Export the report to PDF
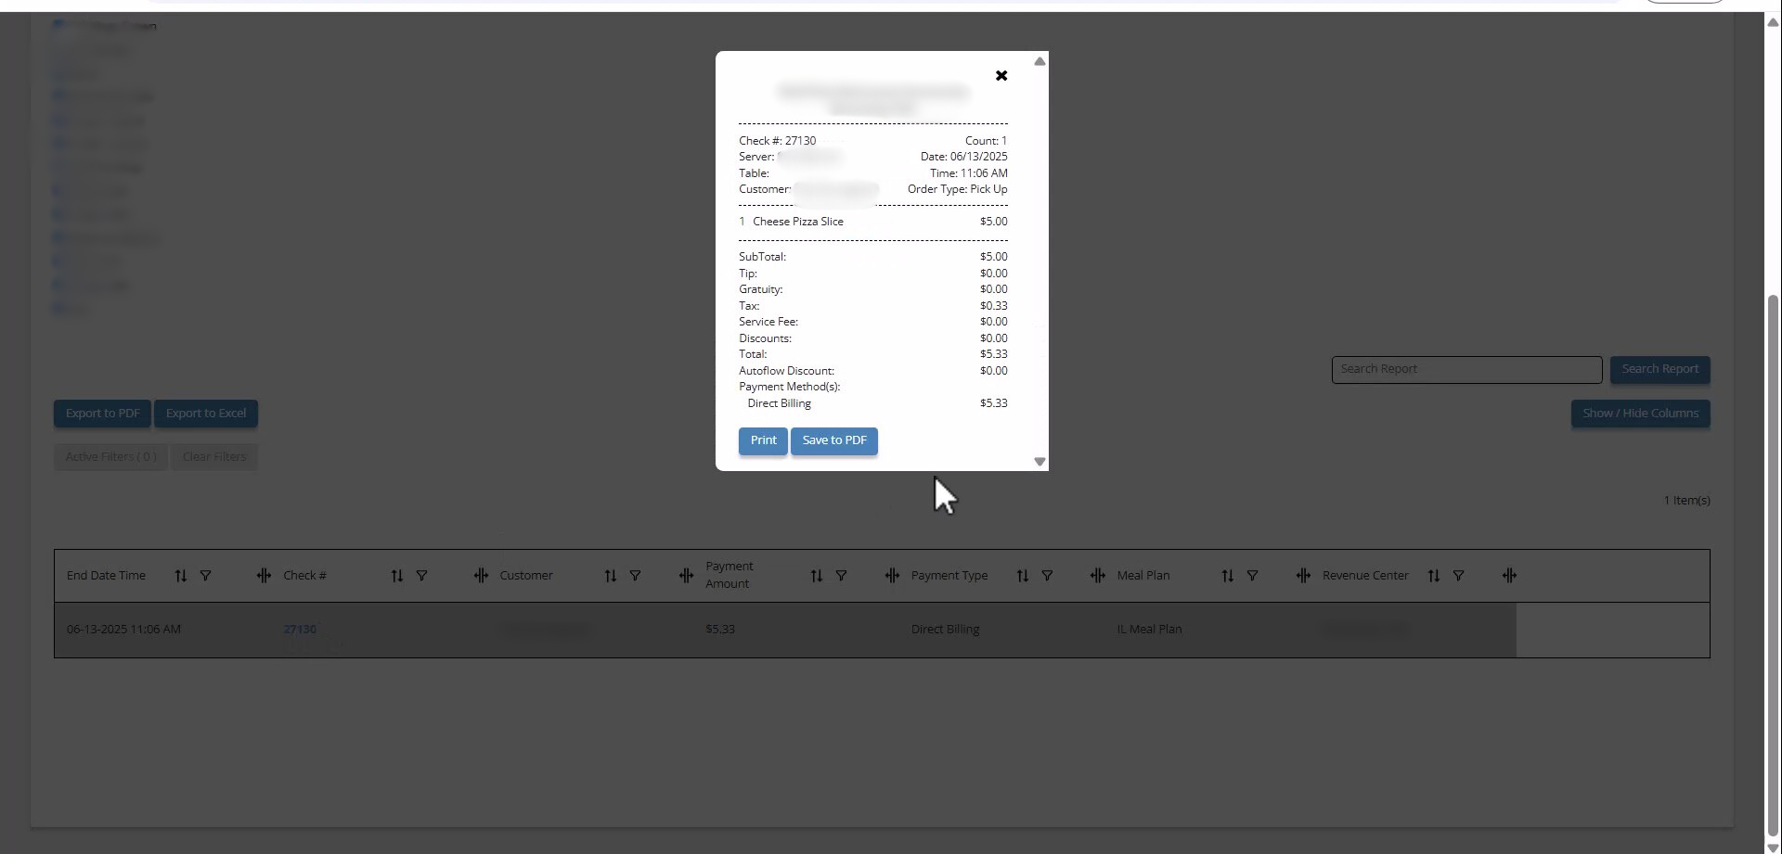Screen dimensions: 1782x854 102,414
